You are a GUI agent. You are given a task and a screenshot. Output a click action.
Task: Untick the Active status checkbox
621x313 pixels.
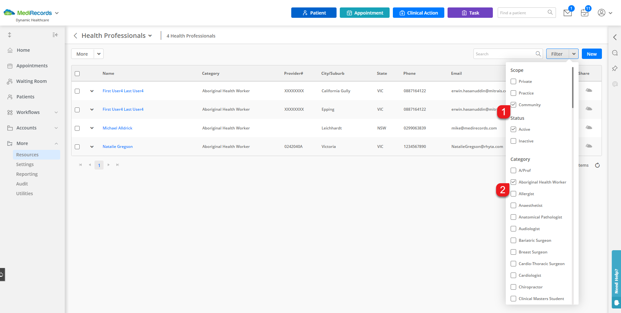pyautogui.click(x=513, y=129)
